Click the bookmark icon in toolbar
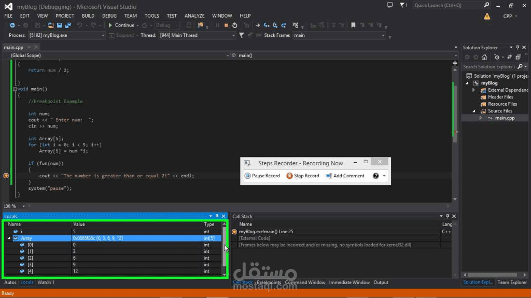Image resolution: width=531 pixels, height=298 pixels. 353,25
